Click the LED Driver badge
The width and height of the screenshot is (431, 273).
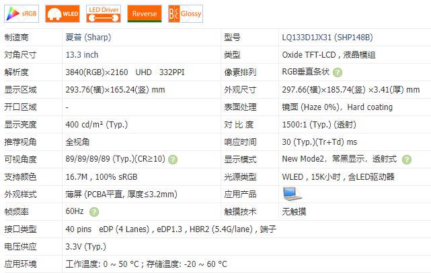[x=104, y=13]
